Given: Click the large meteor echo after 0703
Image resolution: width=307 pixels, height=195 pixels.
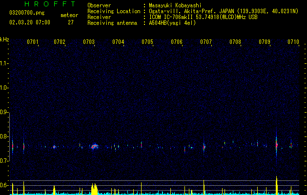Looking at the screenshot, I should [x=94, y=146].
